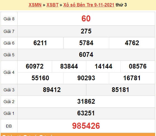Click the Giải 6 row label
The width and height of the screenshot is (156, 136).
click(9, 43)
